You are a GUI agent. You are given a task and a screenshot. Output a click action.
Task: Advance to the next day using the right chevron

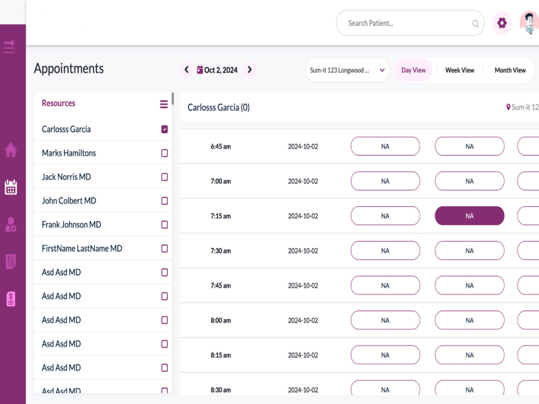click(250, 69)
